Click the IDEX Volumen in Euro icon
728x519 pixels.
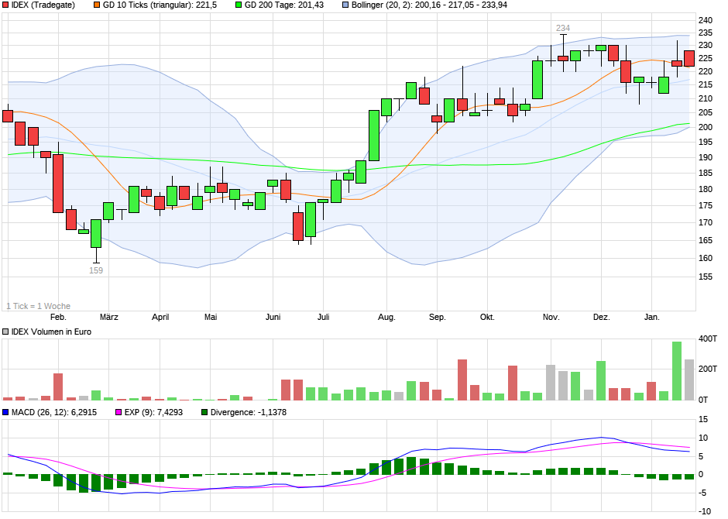(x=5, y=332)
